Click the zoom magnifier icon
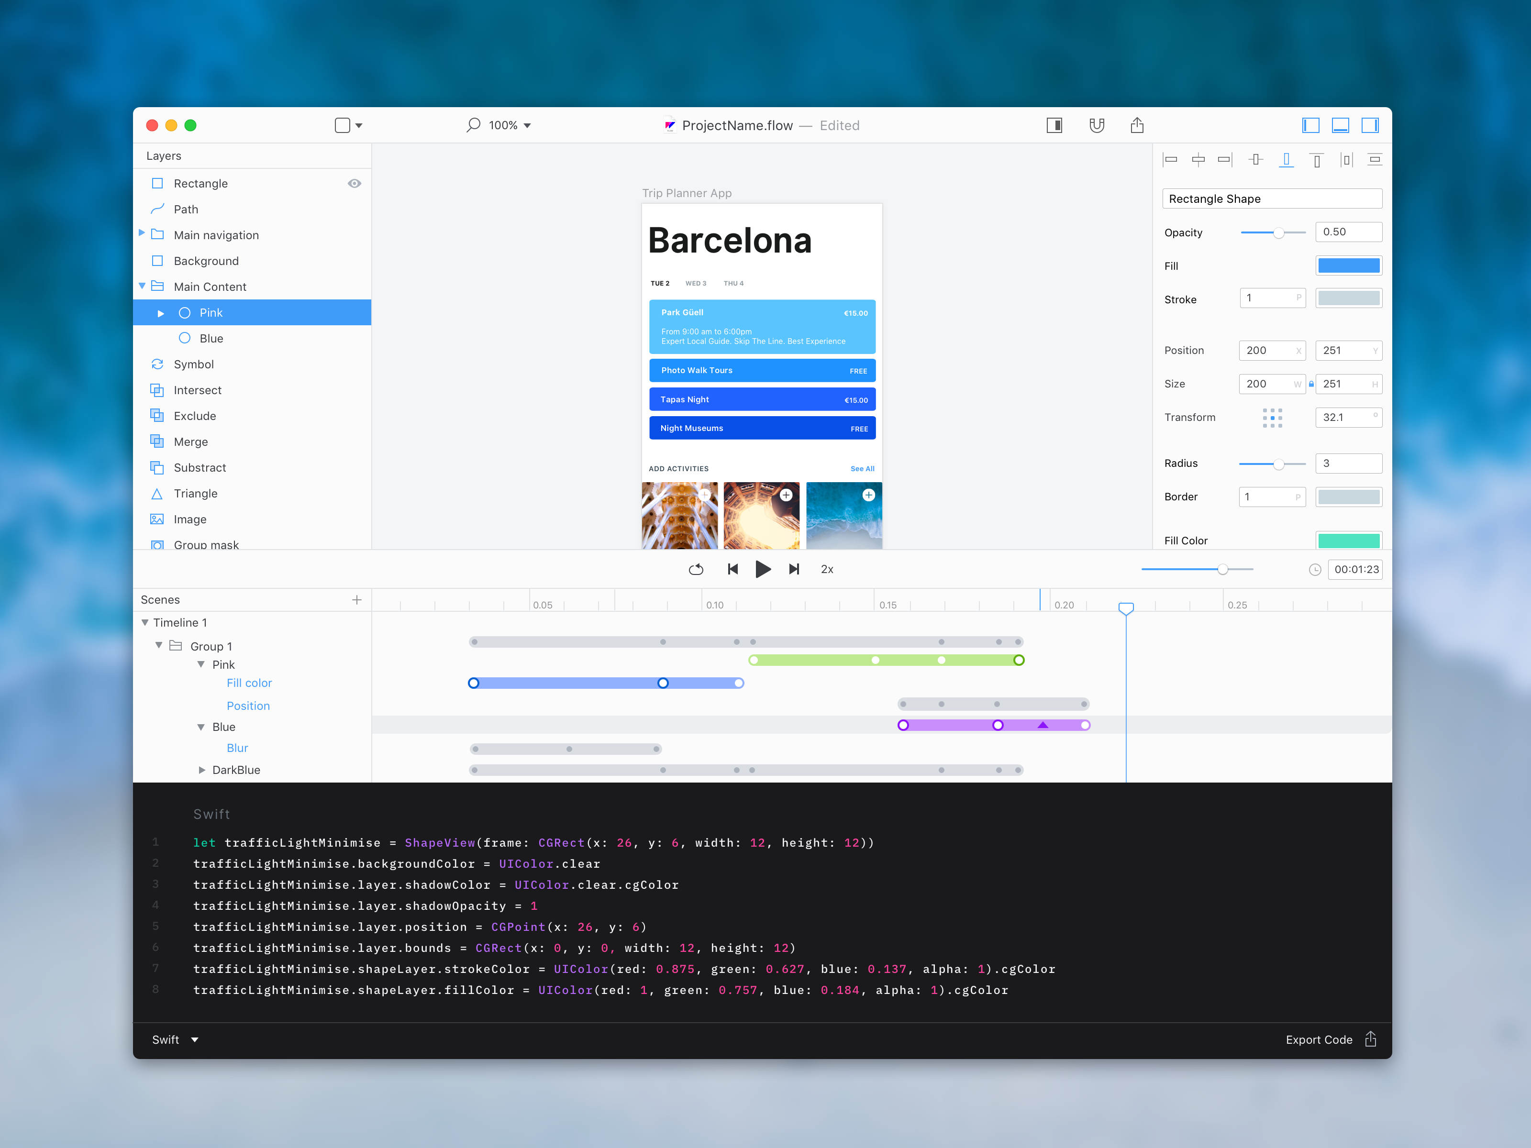The width and height of the screenshot is (1531, 1148). click(474, 124)
